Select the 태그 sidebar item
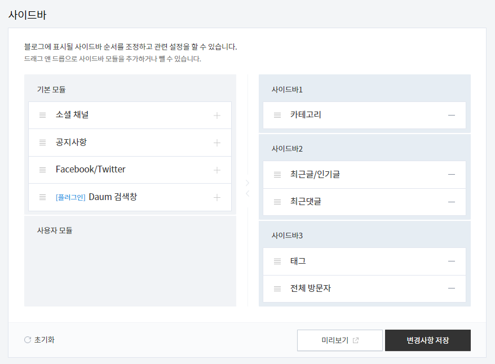Screen dimensions: 495x364 click(x=364, y=261)
